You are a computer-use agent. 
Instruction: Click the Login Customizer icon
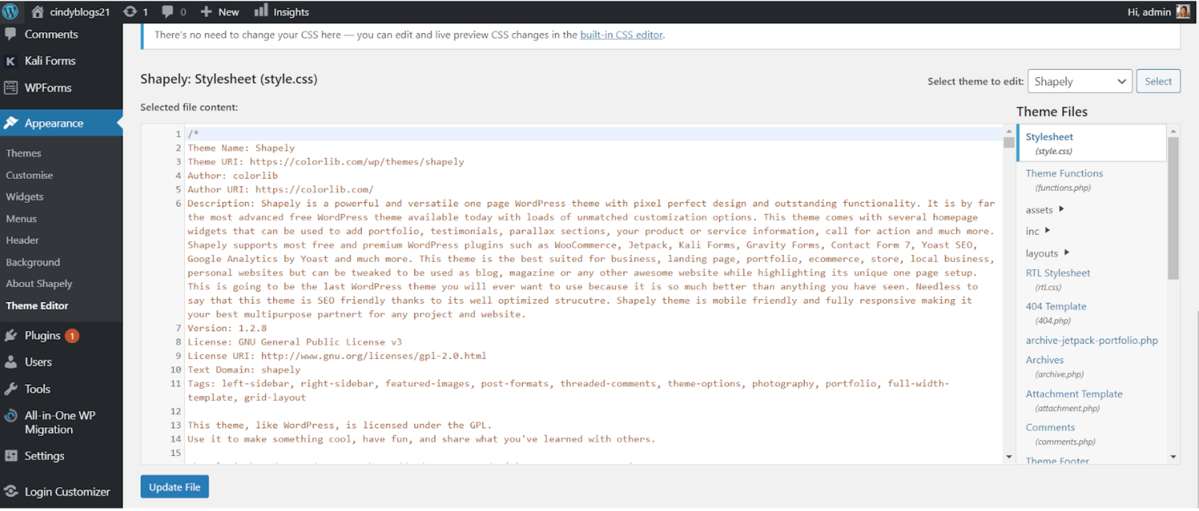(x=11, y=492)
